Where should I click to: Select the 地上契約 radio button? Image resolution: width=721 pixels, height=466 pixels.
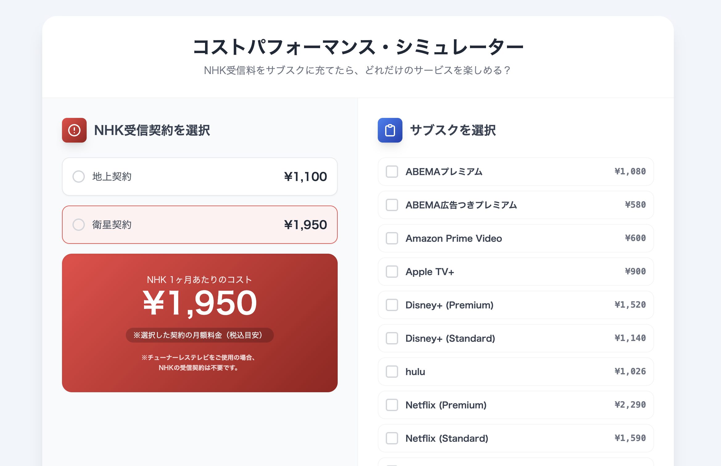[x=79, y=177]
